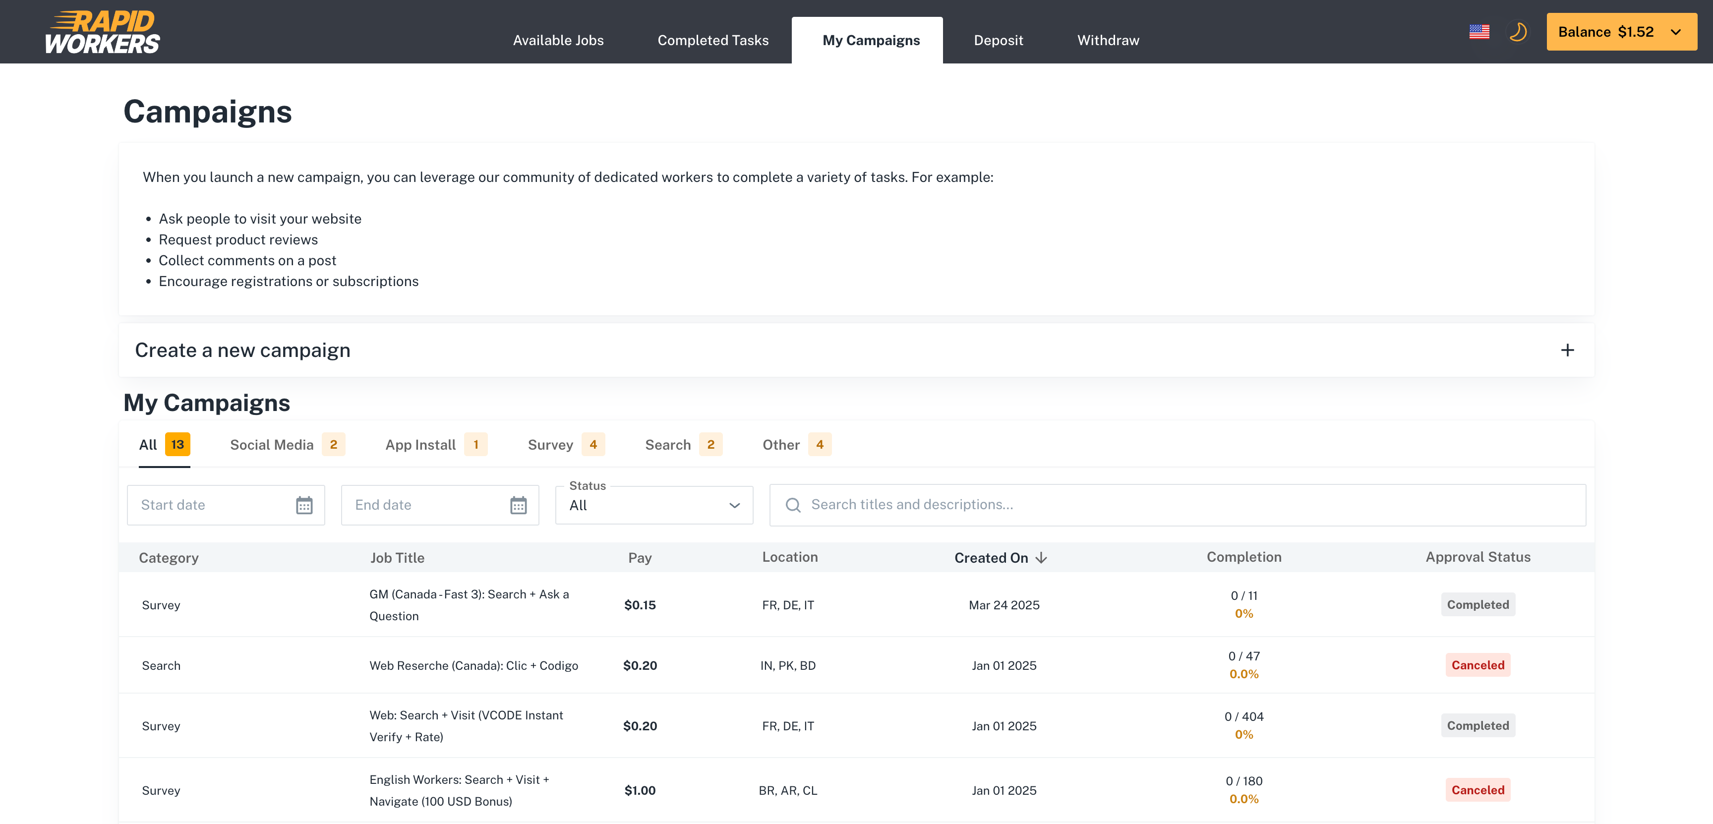Sort by the Job Title column
Viewport: 1713px width, 824px height.
397,557
